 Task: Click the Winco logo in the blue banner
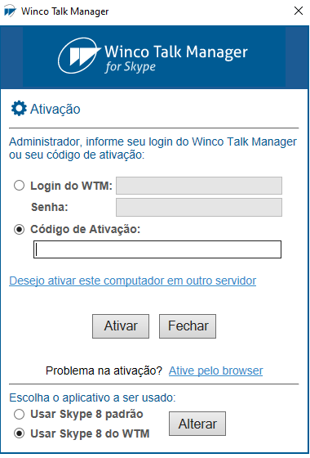(78, 56)
